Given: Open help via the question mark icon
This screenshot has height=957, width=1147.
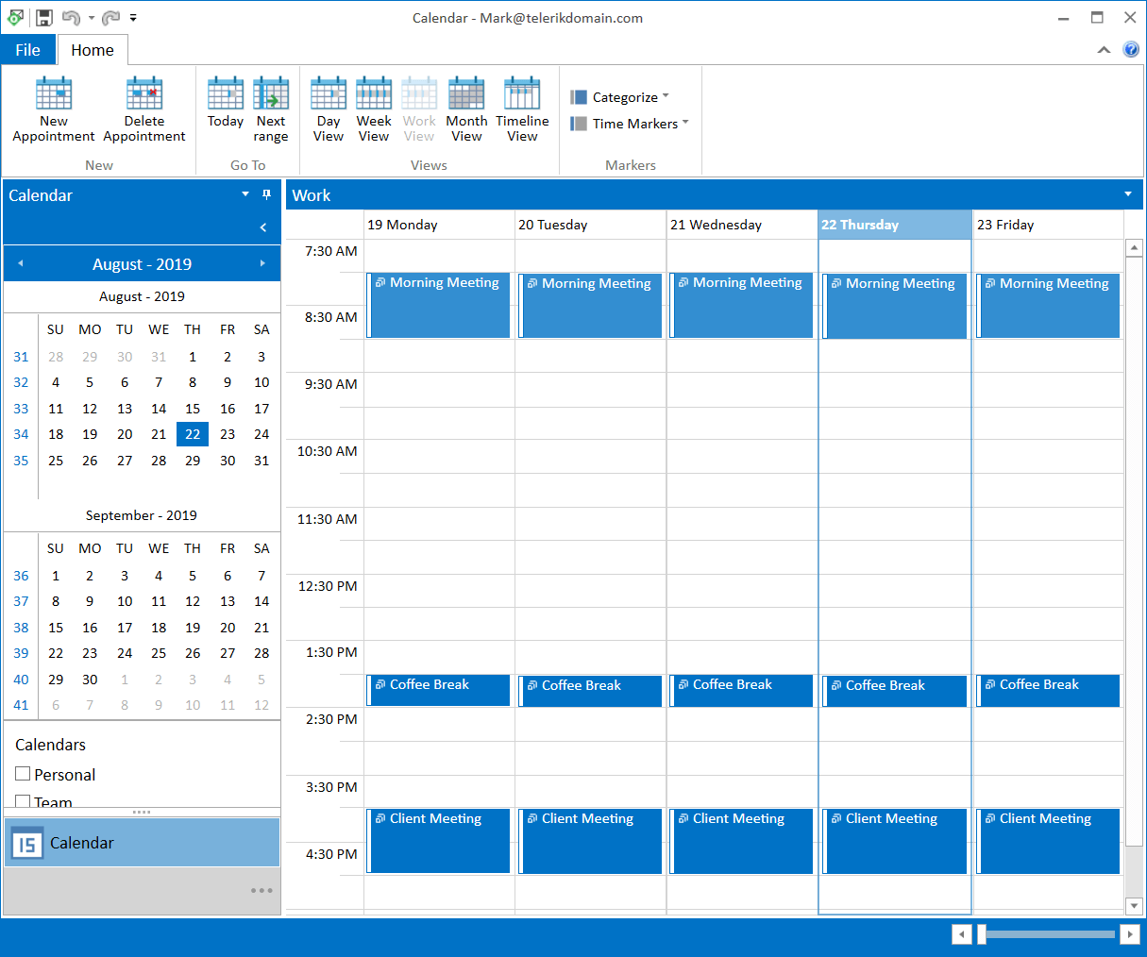Looking at the screenshot, I should [x=1131, y=49].
